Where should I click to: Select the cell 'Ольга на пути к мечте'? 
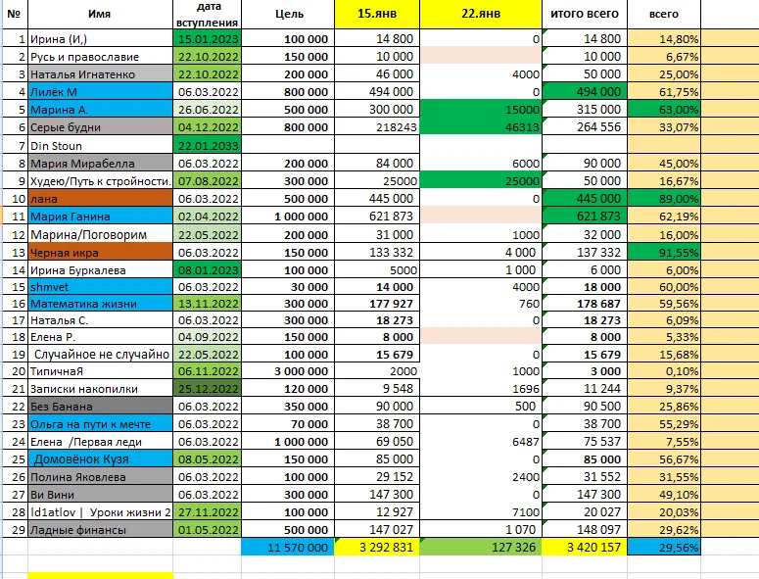tap(100, 424)
